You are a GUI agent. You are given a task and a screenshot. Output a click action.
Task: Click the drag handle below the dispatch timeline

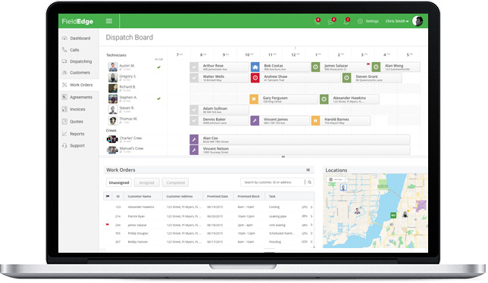283,157
